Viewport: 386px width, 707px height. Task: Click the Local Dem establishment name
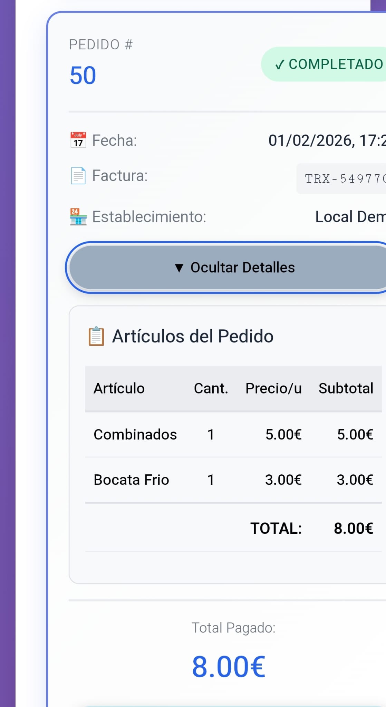point(349,216)
